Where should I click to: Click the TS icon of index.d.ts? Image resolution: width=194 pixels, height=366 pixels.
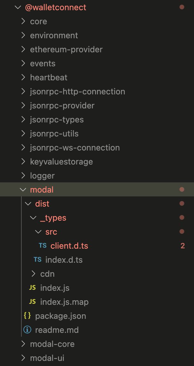click(x=37, y=260)
